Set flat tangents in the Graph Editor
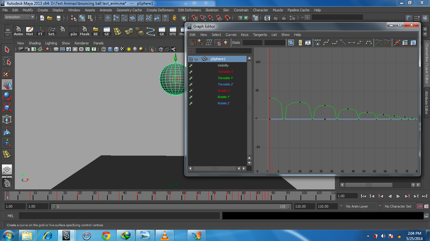Screen dimensions: 430x241 (x=352, y=43)
